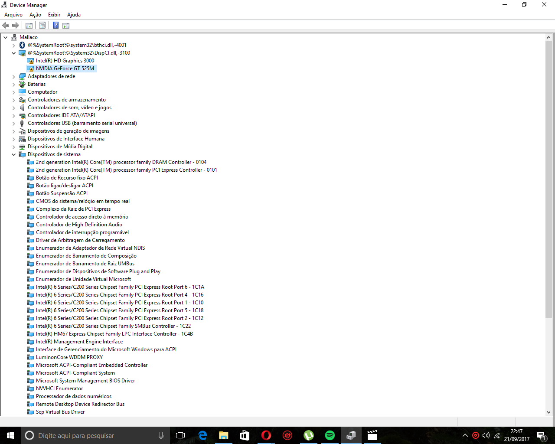Image resolution: width=555 pixels, height=444 pixels.
Task: Open uTorrent from the taskbar
Action: click(x=309, y=435)
